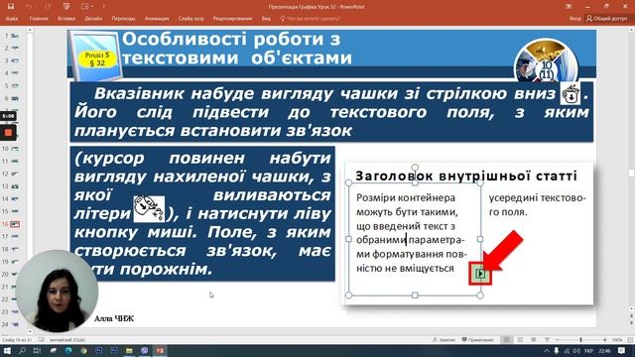Screen dimensions: 635x357
Task: Click the presenter webcam circle
Action: pyautogui.click(x=57, y=291)
